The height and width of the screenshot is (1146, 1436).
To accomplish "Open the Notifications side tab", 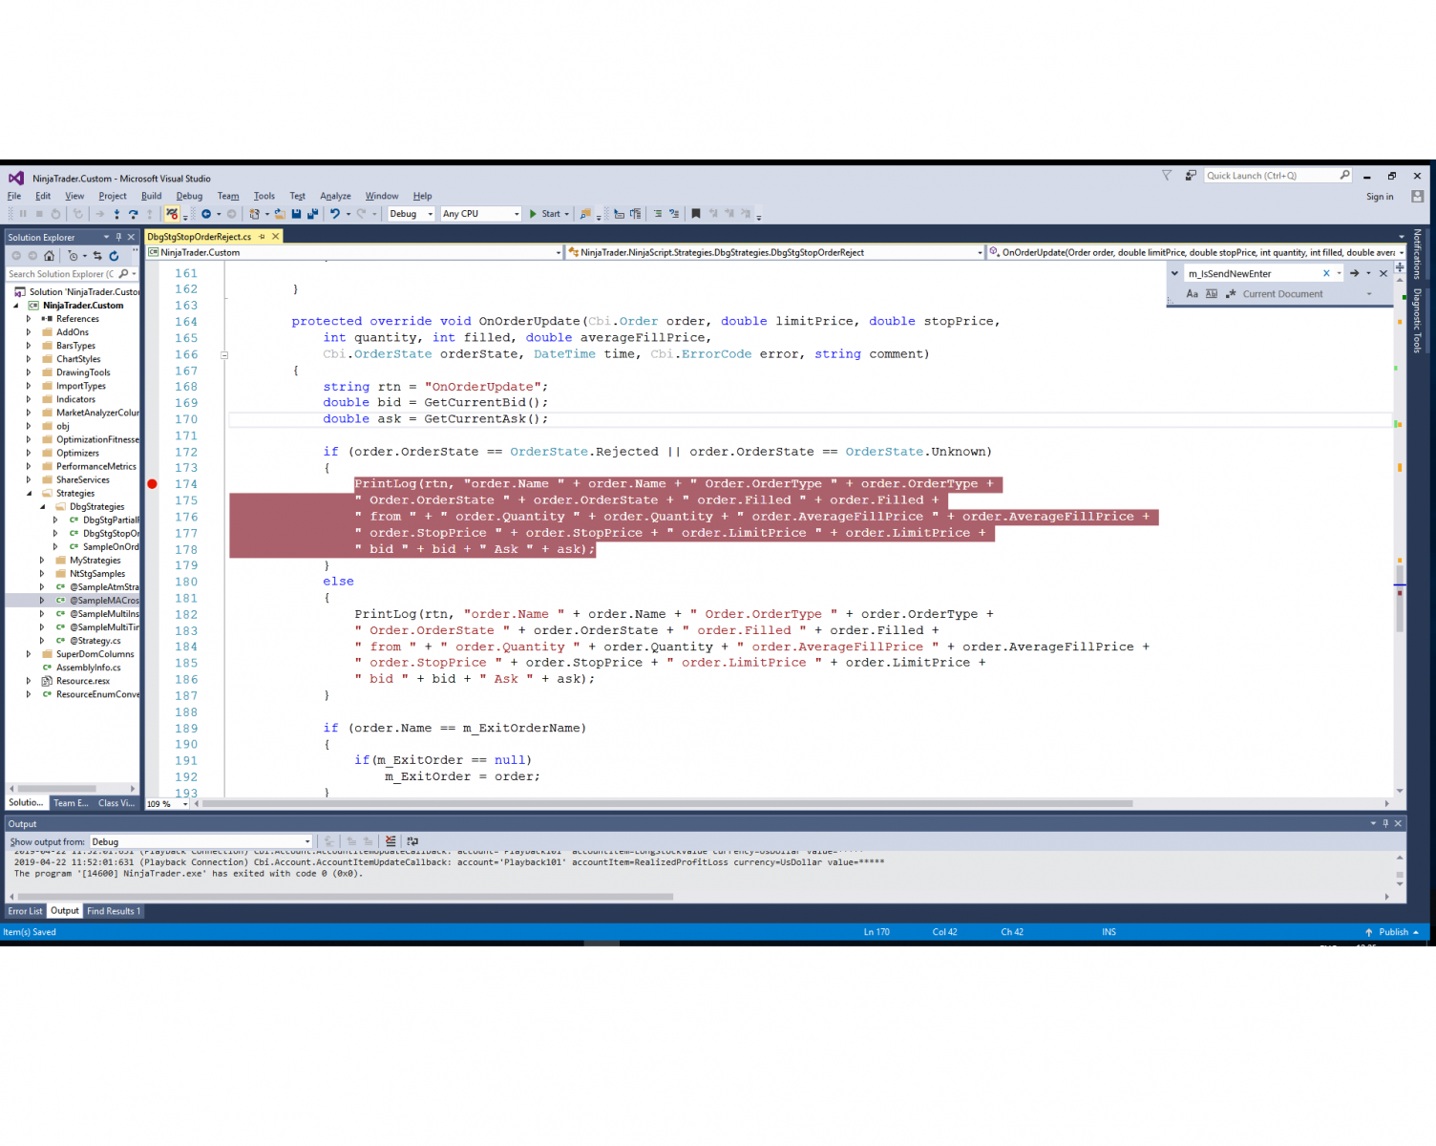I will tap(1417, 254).
